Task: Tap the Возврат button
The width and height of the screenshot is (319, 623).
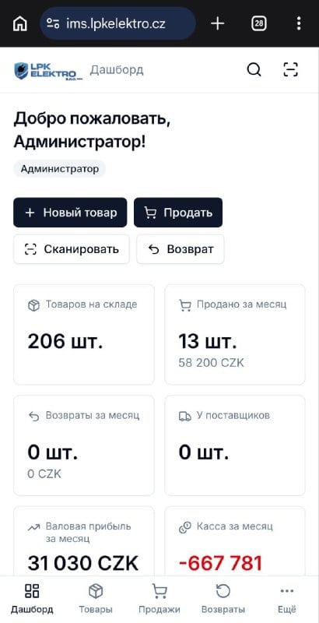Action: pos(181,249)
